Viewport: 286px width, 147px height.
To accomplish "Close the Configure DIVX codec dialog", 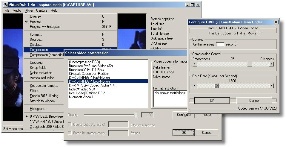I will click(276, 22).
